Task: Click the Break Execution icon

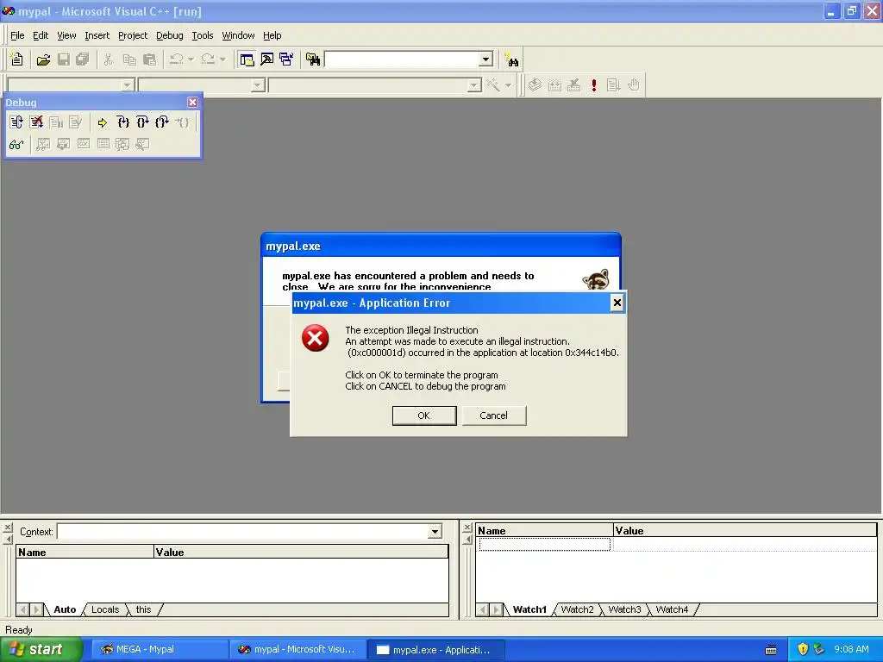Action: [x=56, y=122]
